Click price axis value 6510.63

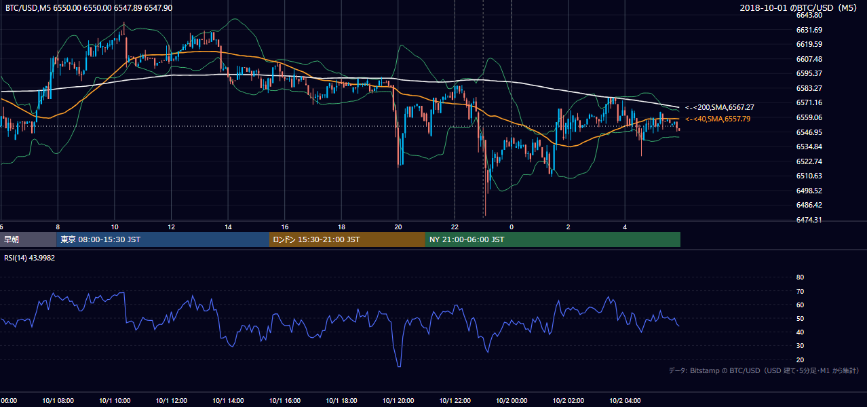pos(809,176)
